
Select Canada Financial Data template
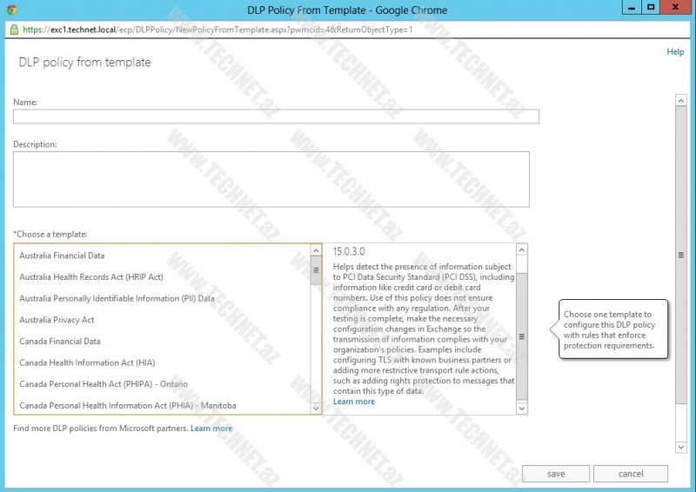(x=59, y=342)
